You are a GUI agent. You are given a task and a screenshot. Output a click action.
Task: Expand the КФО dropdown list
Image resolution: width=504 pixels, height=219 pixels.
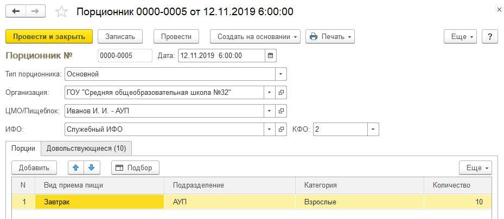click(373, 130)
